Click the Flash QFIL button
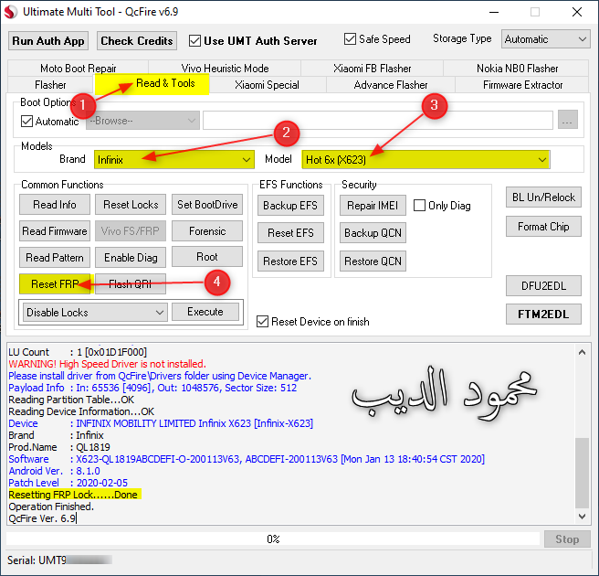The height and width of the screenshot is (576, 599). click(x=131, y=283)
